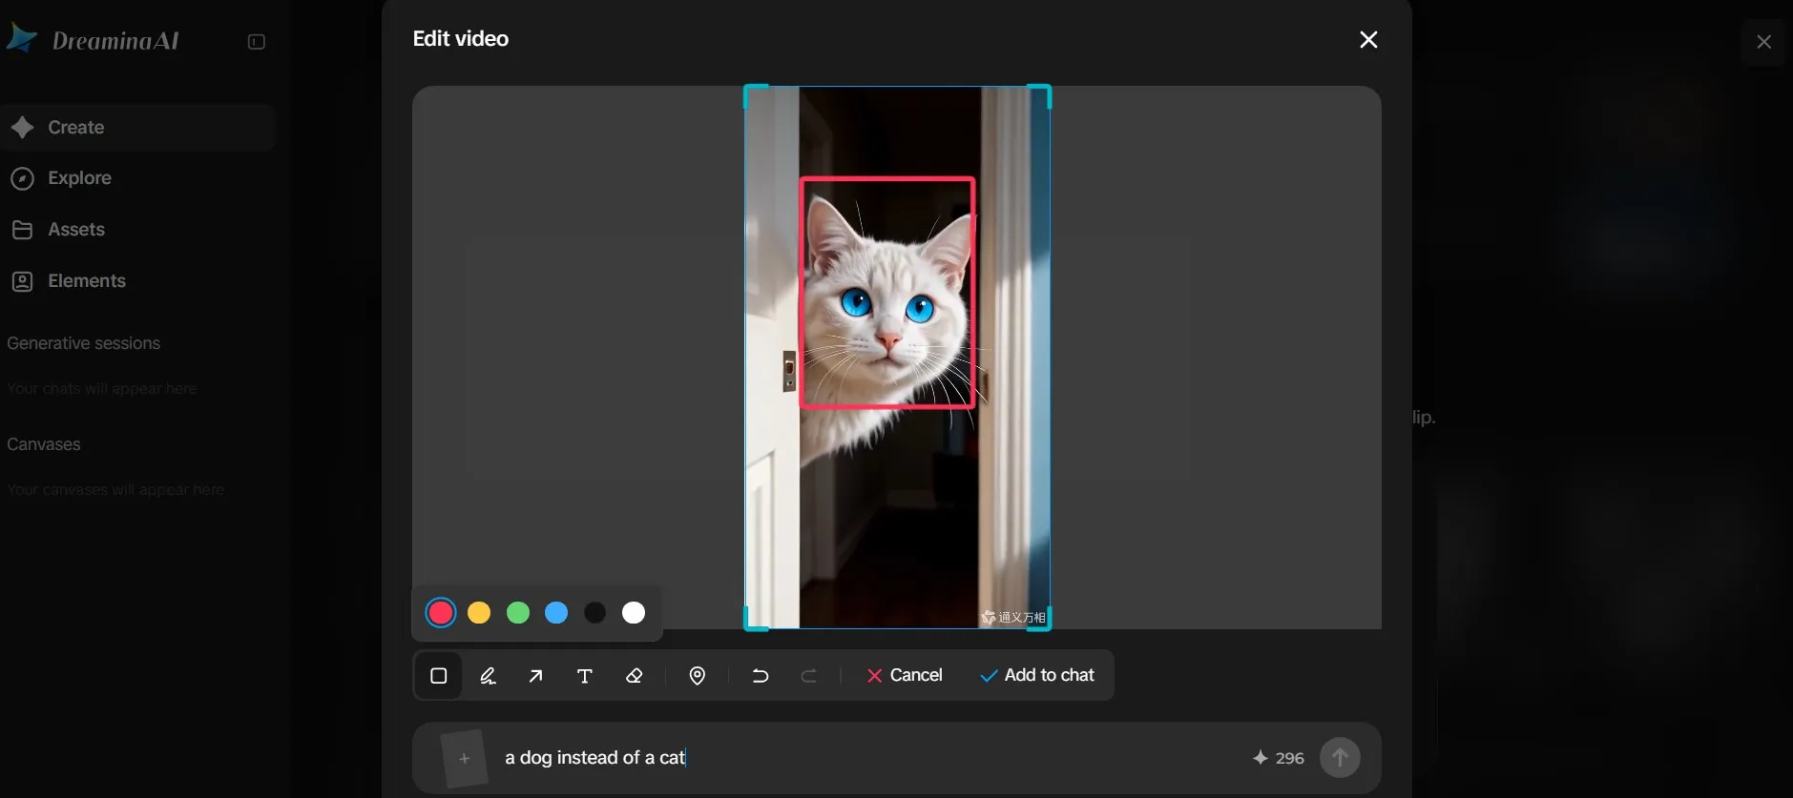The width and height of the screenshot is (1793, 798).
Task: Choose the blue color swatch
Action: pyautogui.click(x=556, y=613)
